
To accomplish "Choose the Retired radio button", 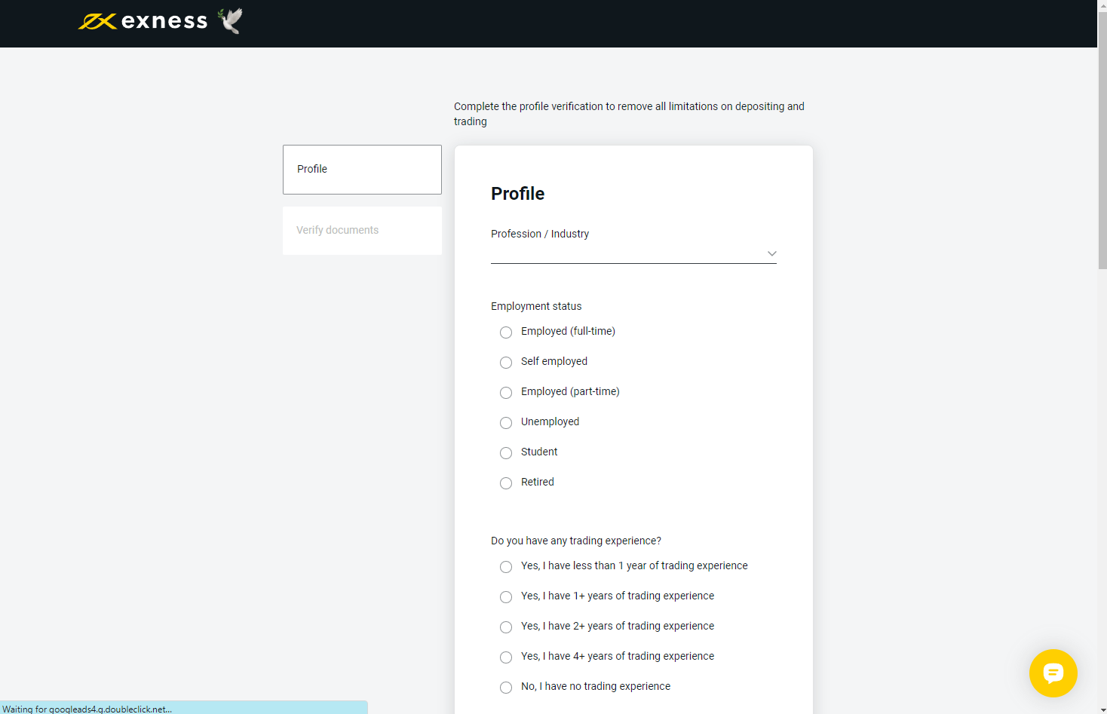I will click(x=506, y=483).
